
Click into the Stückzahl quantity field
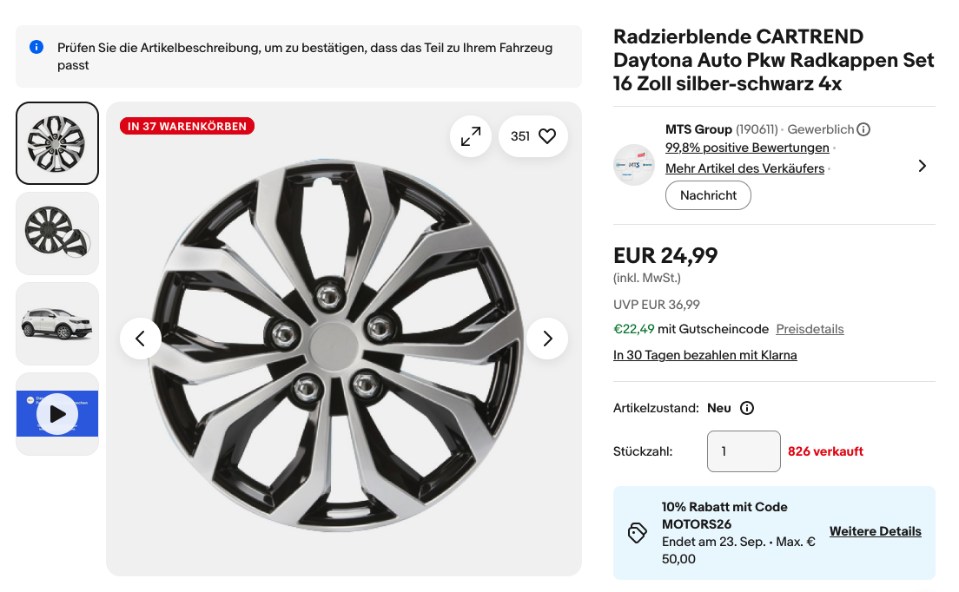coord(744,451)
